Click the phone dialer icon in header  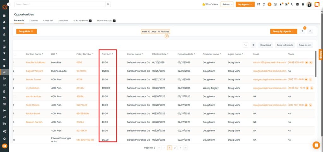tap(292, 4)
